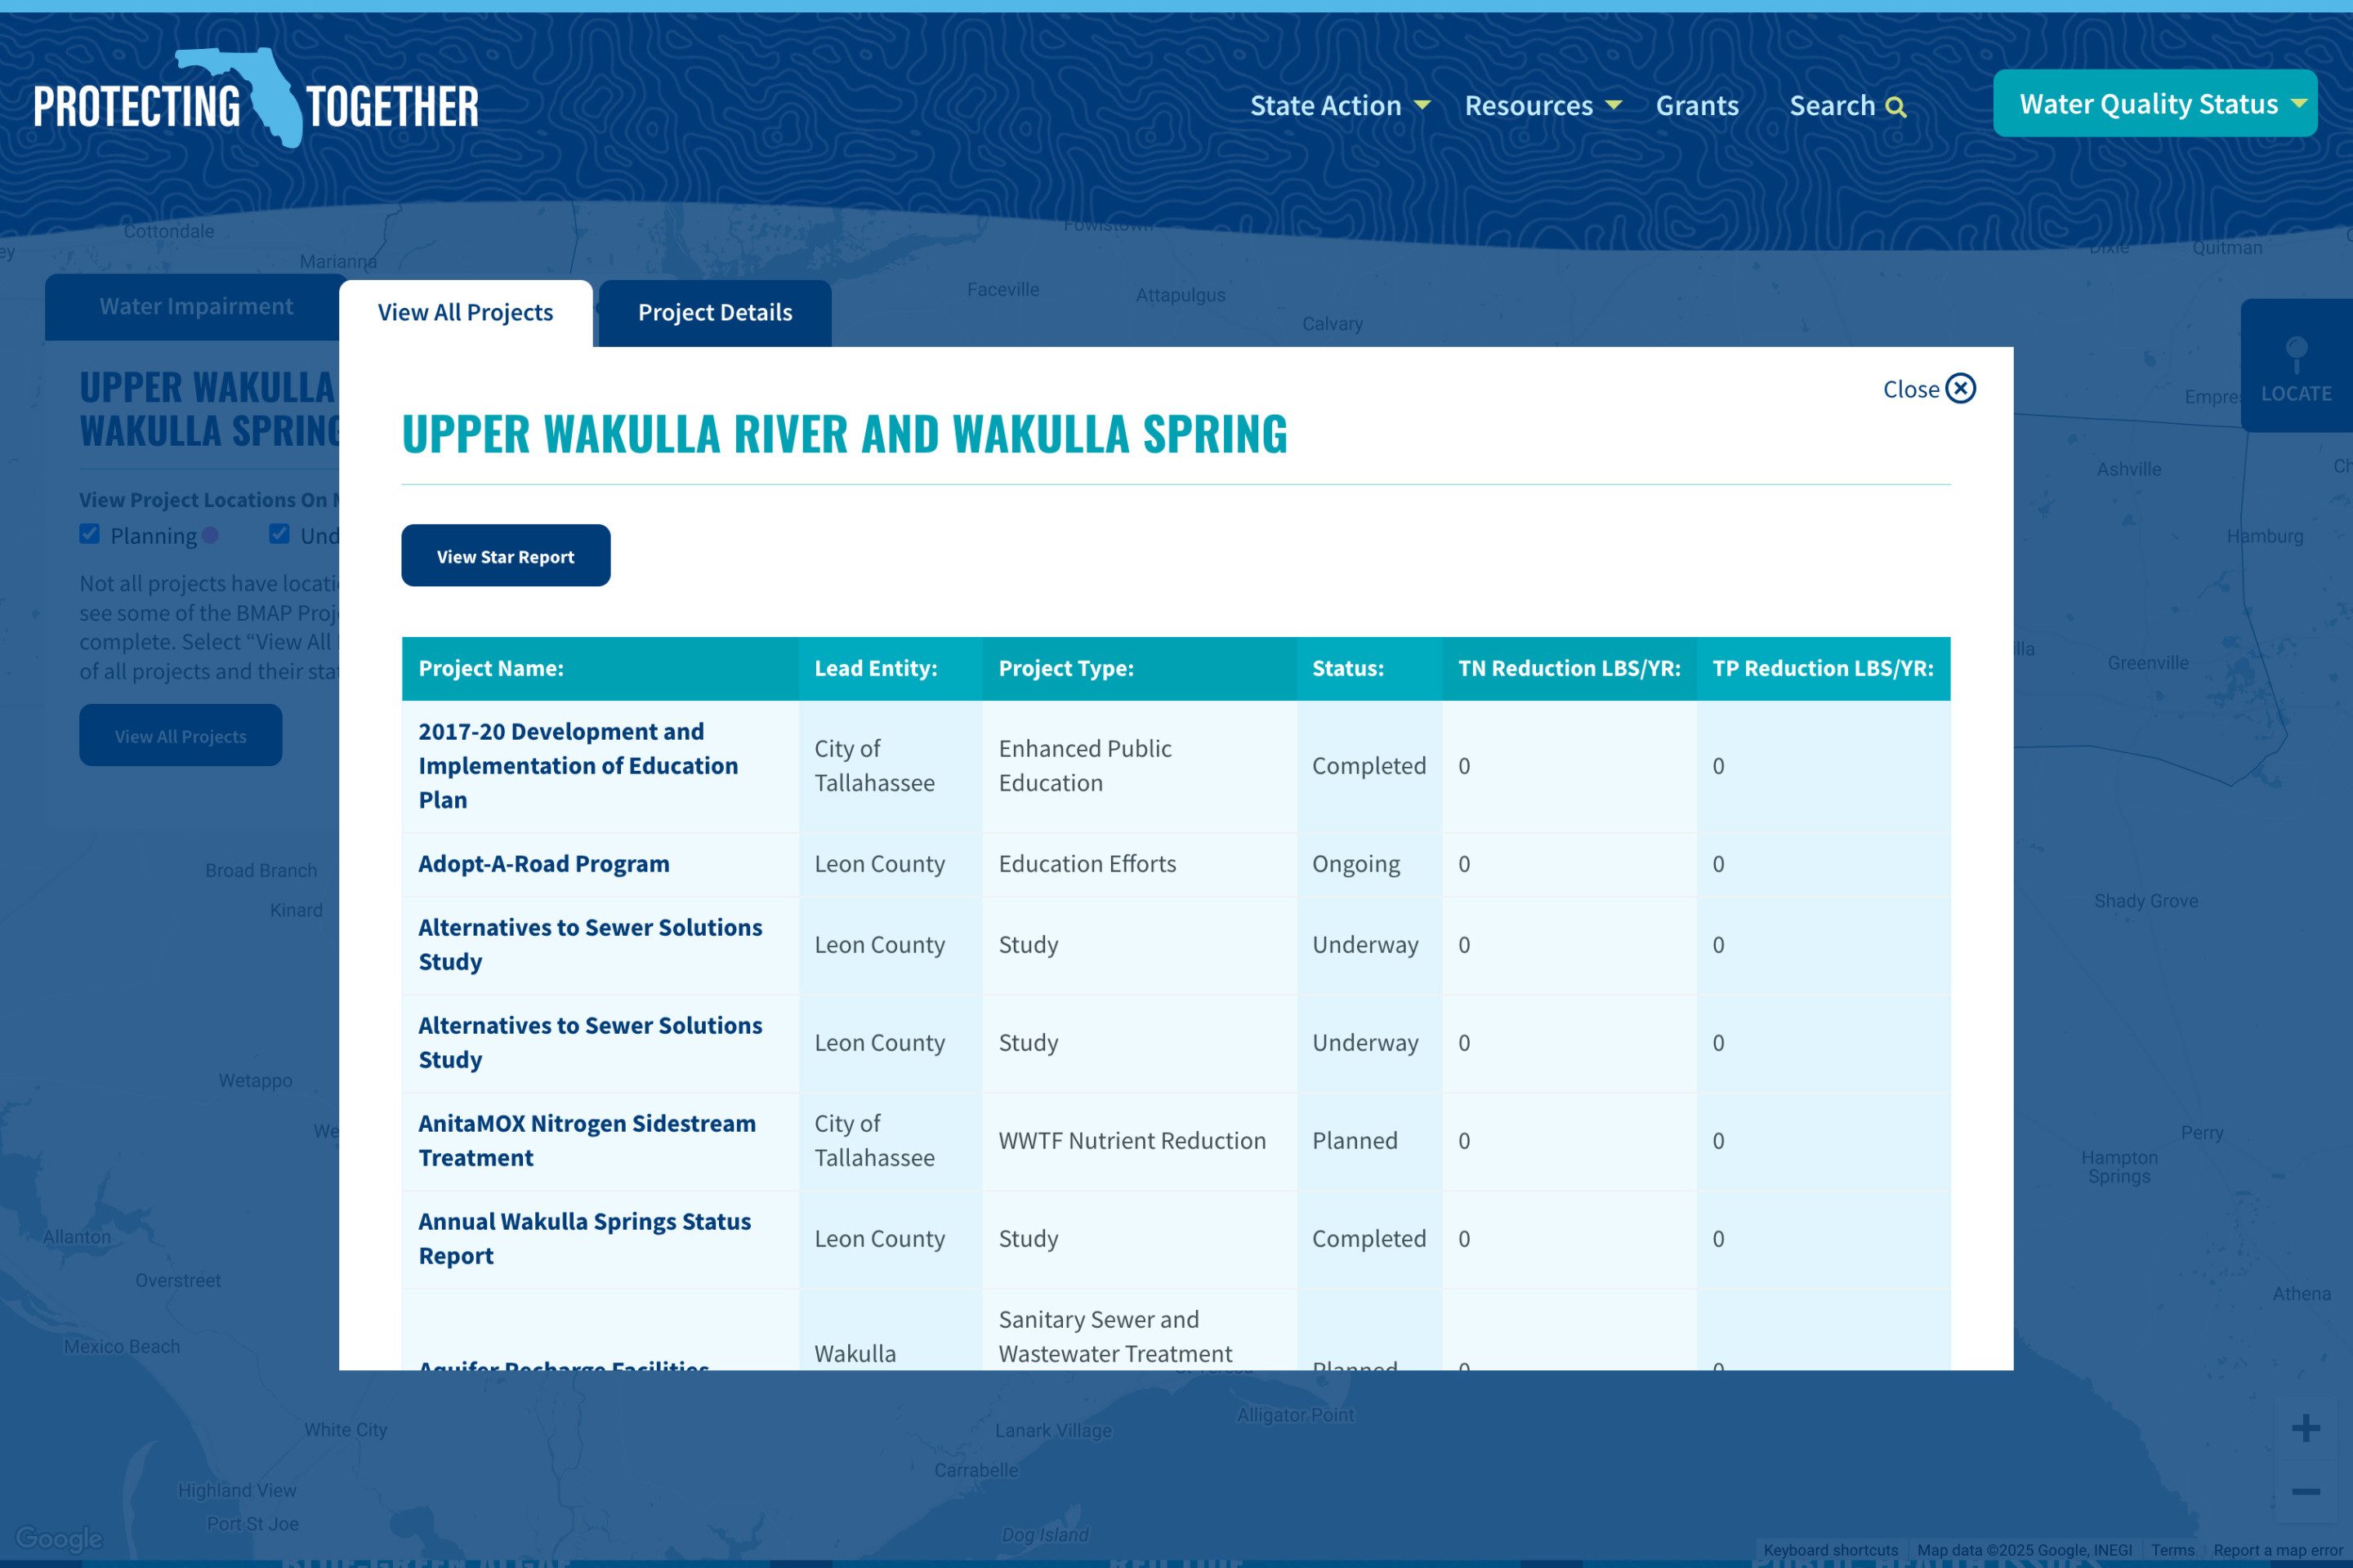Toggle the Underway checkbox
This screenshot has width=2353, height=1568.
click(x=279, y=534)
